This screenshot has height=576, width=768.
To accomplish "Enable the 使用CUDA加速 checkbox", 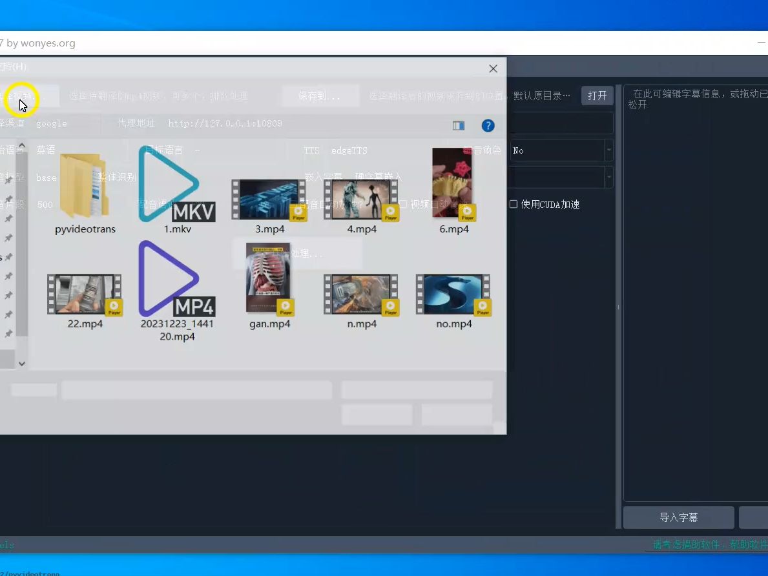I will point(514,204).
